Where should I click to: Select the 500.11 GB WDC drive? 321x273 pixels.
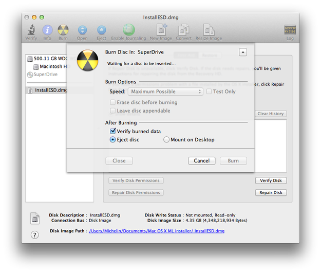click(x=47, y=59)
